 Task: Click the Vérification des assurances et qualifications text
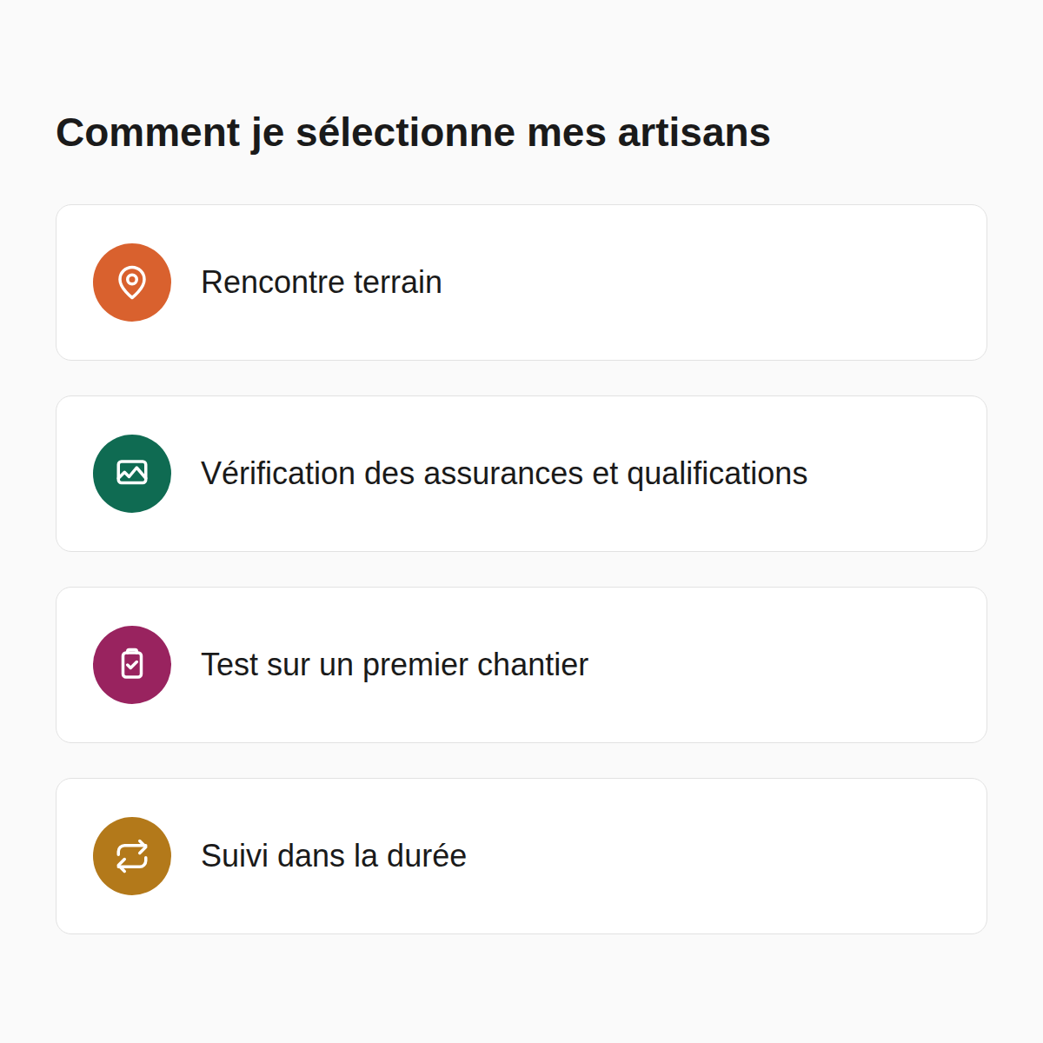(504, 474)
